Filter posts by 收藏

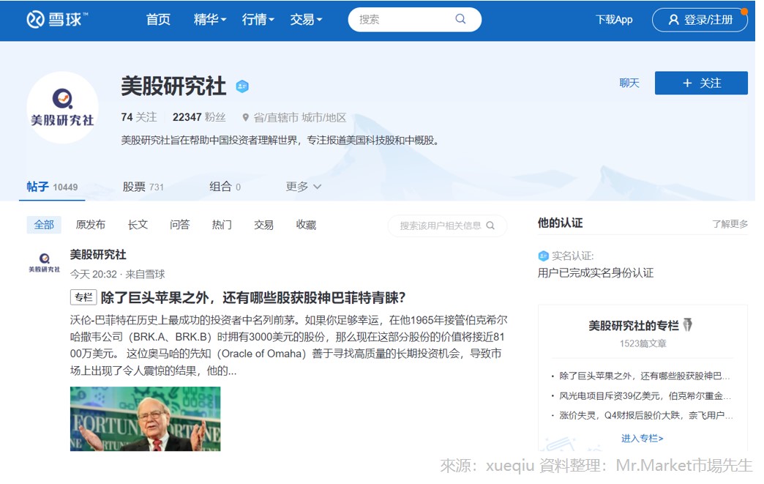tap(306, 225)
